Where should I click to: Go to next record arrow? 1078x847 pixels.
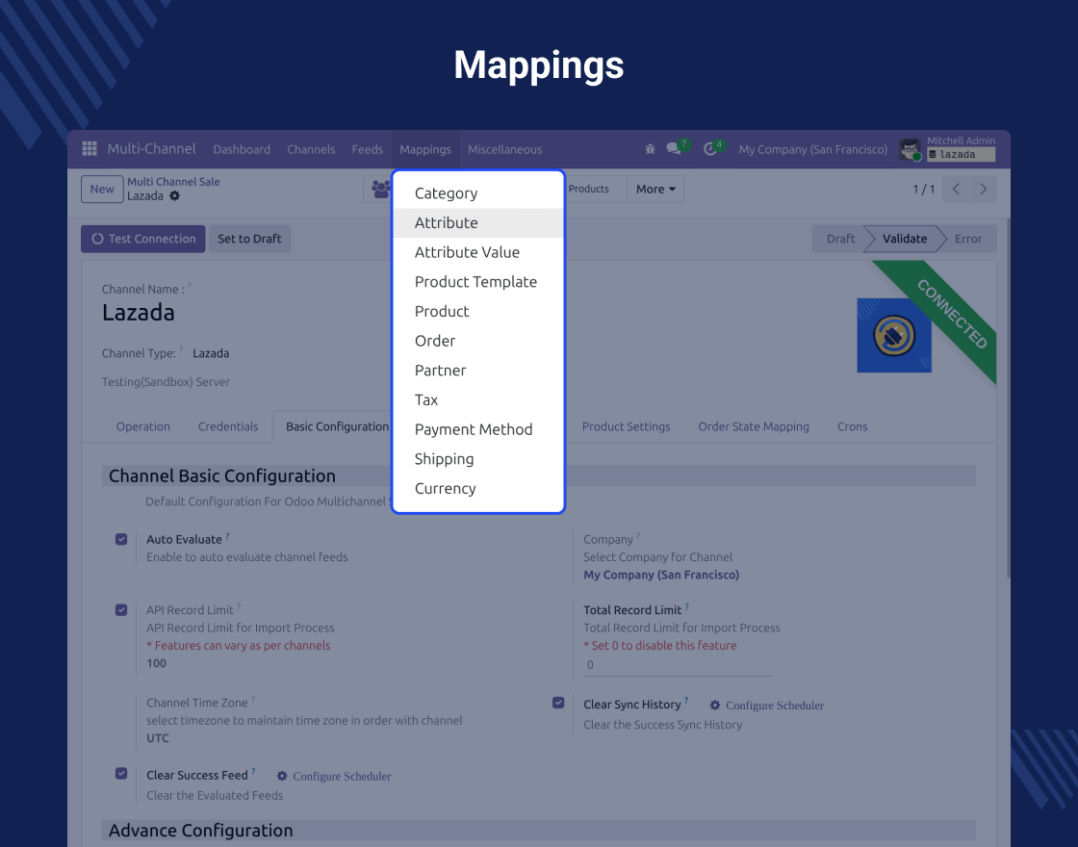pyautogui.click(x=983, y=189)
